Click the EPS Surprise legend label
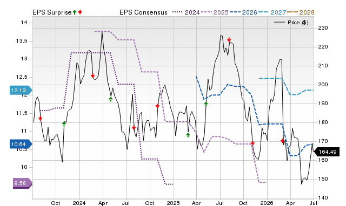The height and width of the screenshot is (206, 346). [52, 12]
